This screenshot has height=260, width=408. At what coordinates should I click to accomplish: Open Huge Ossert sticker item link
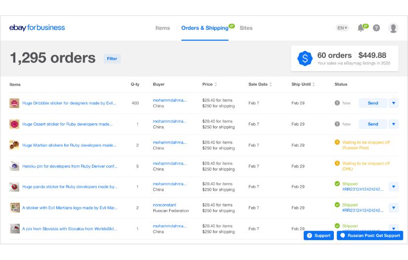tap(67, 124)
